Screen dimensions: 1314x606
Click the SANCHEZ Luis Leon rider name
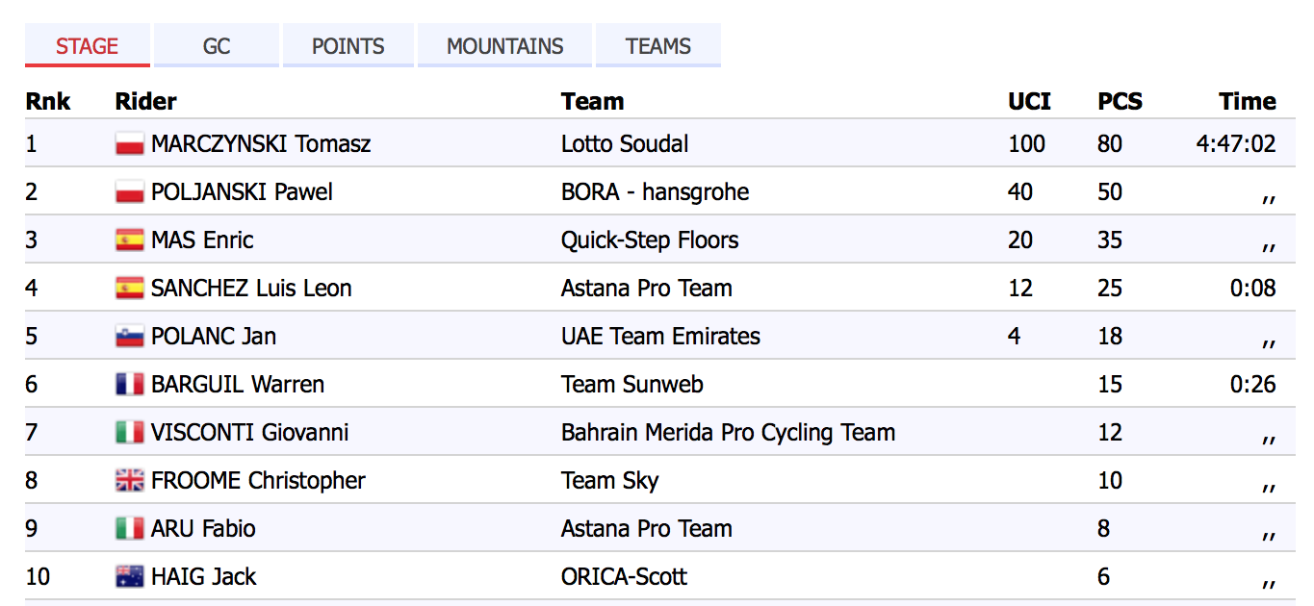coord(251,289)
